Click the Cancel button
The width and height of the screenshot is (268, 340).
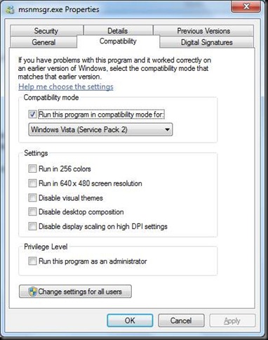click(181, 320)
